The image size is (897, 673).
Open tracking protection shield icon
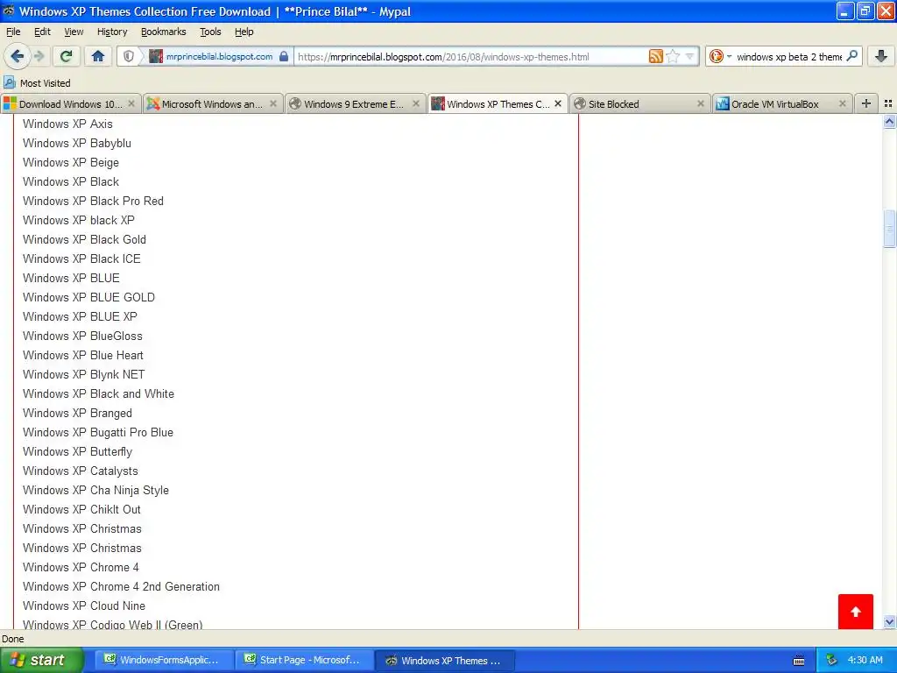coord(129,56)
